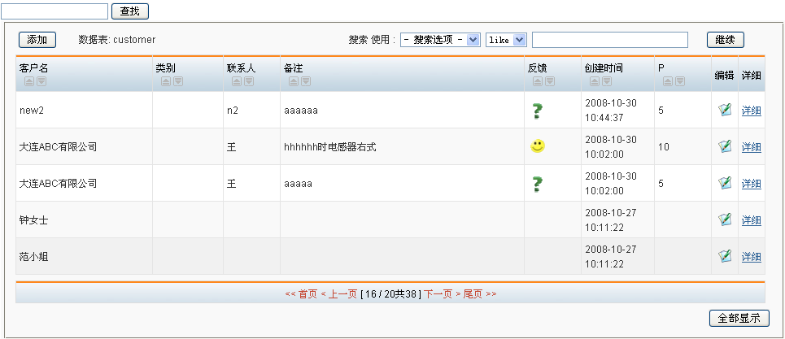Click 创建时间 column header

tap(604, 68)
